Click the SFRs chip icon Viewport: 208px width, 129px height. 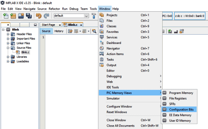click(164, 104)
